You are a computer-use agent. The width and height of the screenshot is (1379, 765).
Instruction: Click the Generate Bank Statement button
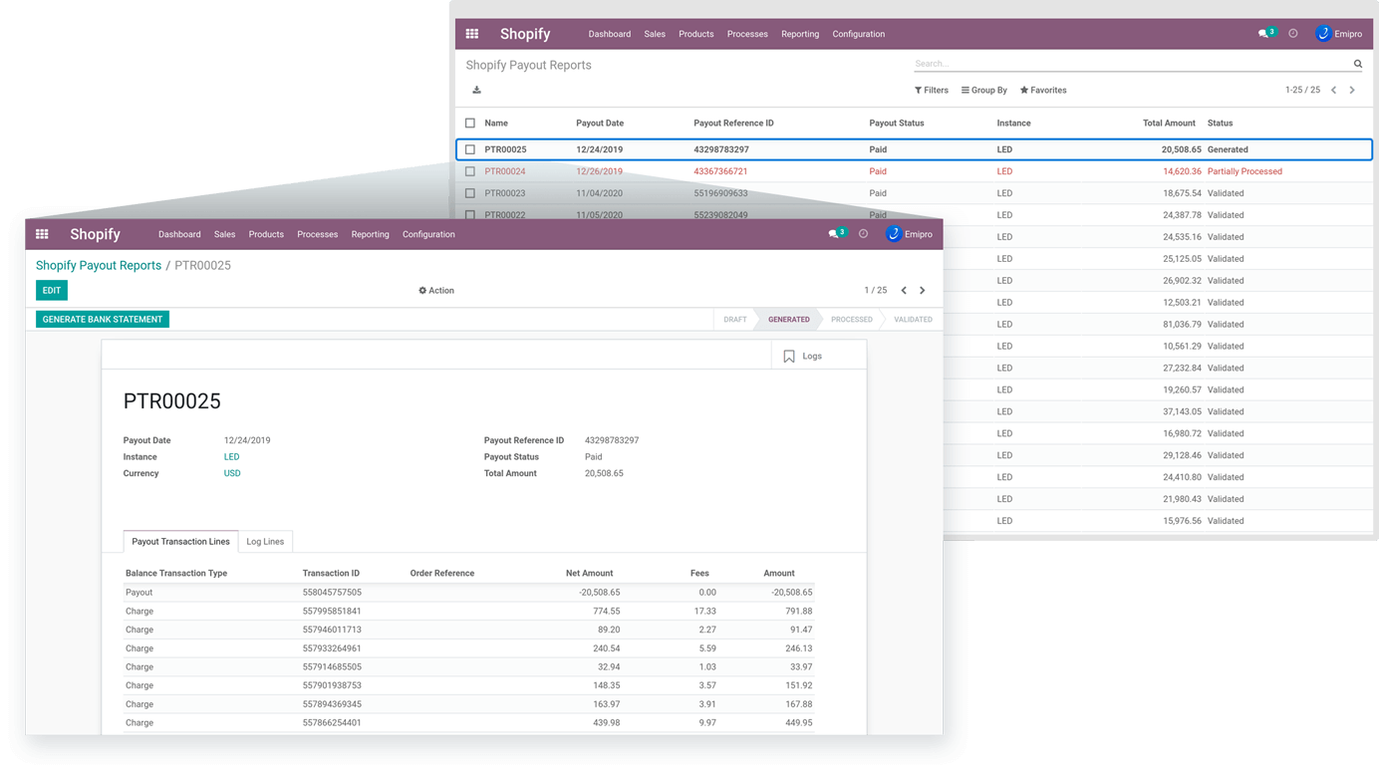[x=103, y=320]
